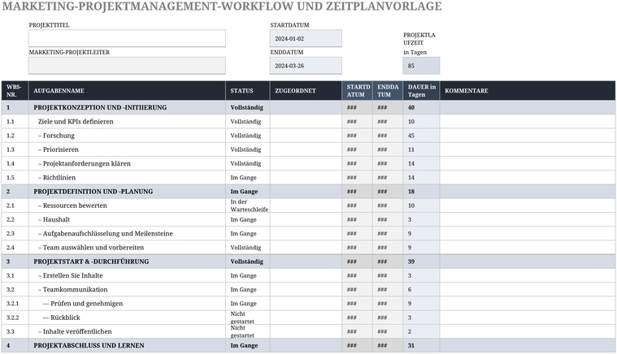Select the Teamkommunikation task cell
617x354 pixels.
[127, 290]
